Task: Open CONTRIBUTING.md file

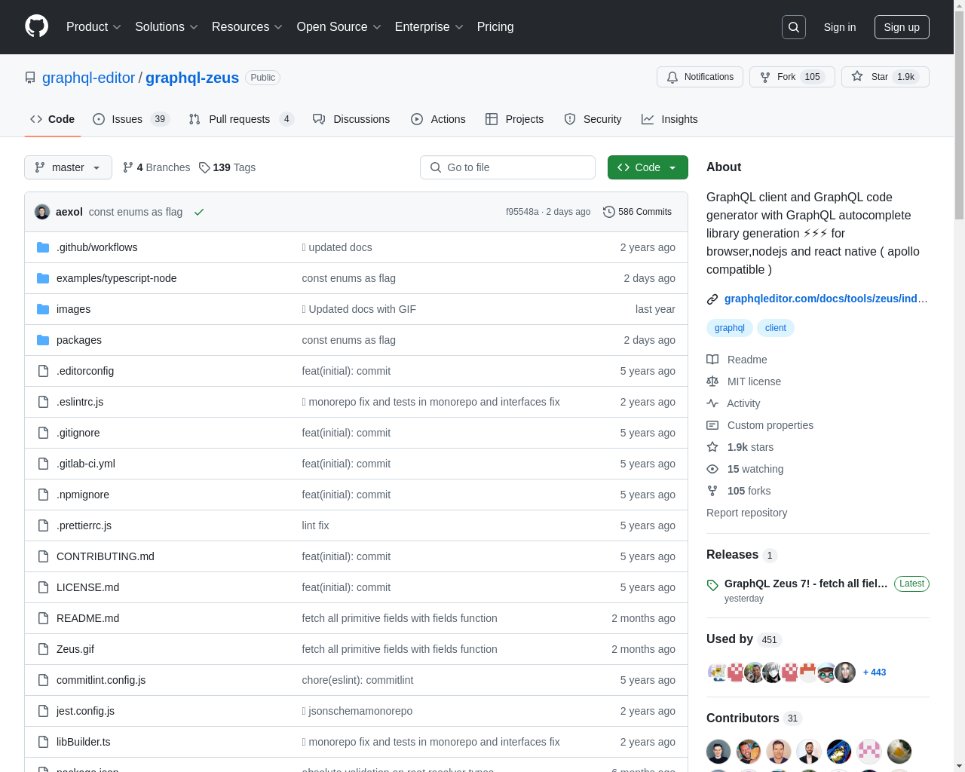Action: pos(106,556)
